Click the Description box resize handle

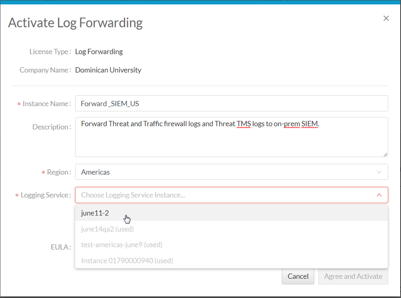385,154
